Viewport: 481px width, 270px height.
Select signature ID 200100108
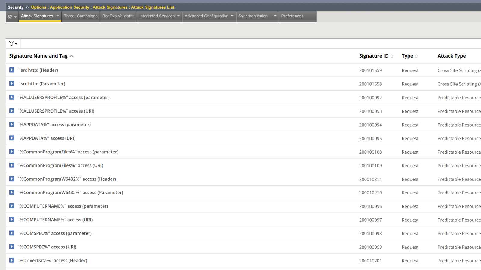tap(370, 152)
